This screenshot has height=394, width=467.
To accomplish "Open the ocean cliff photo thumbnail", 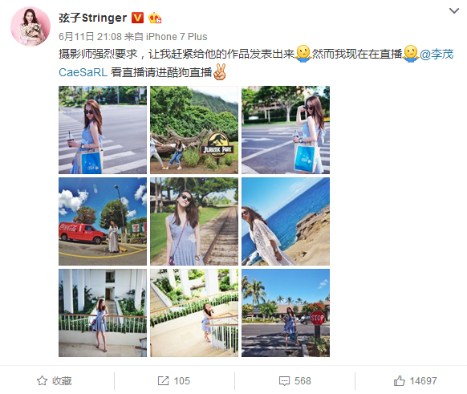I will [x=286, y=221].
